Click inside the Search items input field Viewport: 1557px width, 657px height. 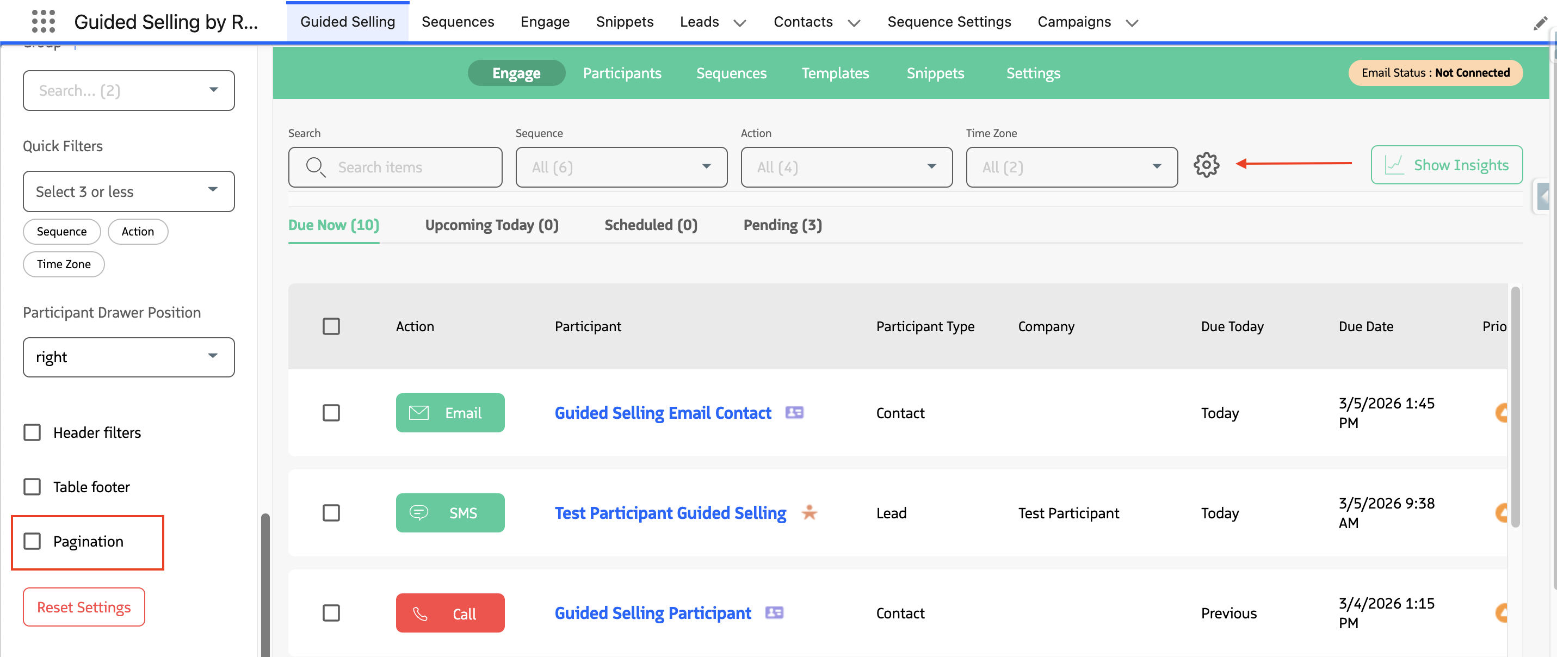pyautogui.click(x=393, y=167)
